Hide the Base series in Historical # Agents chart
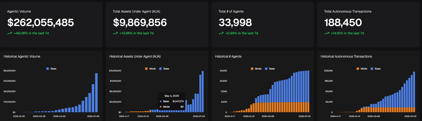The height and width of the screenshot is (121, 422). coord(270,69)
